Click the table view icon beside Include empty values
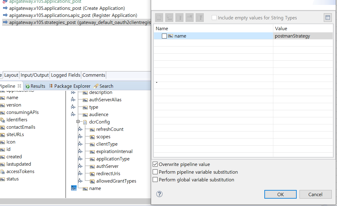The height and width of the screenshot is (206, 337). pyautogui.click(x=327, y=18)
